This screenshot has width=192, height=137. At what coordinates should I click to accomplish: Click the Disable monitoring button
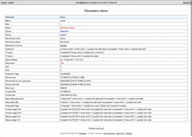pos(96,128)
